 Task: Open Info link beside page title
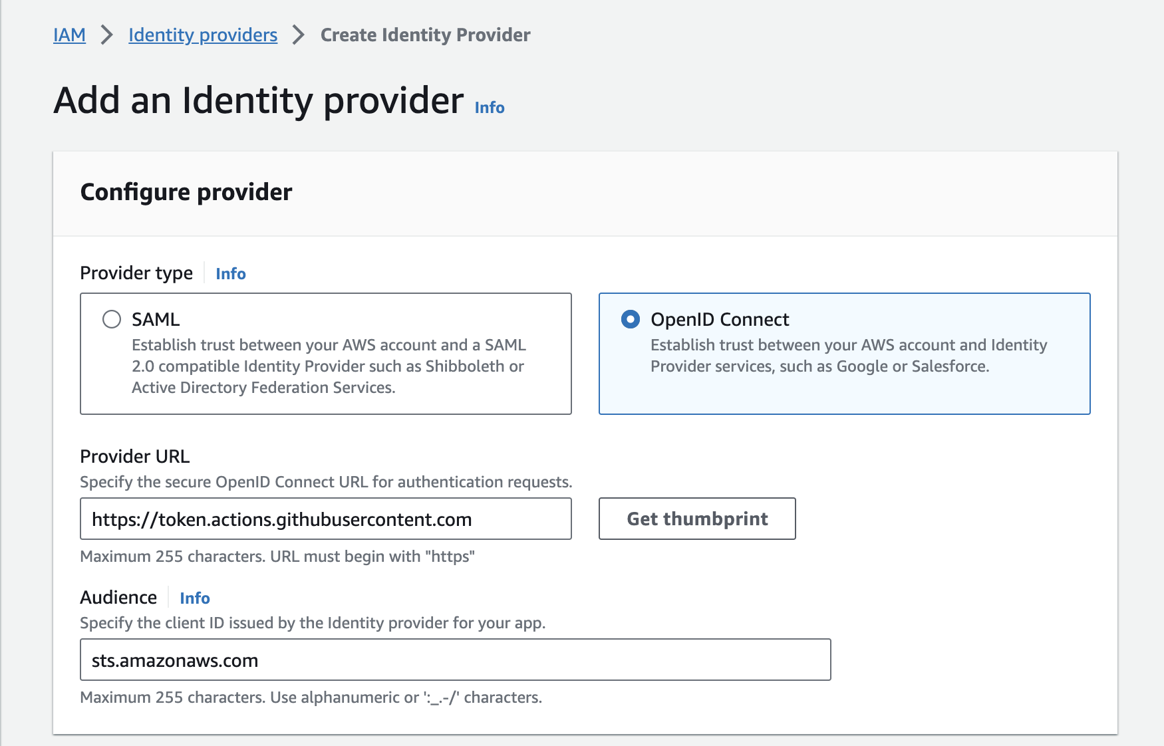tap(490, 107)
